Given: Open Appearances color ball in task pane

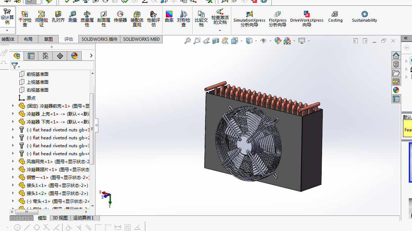Looking at the screenshot, I should [396, 90].
